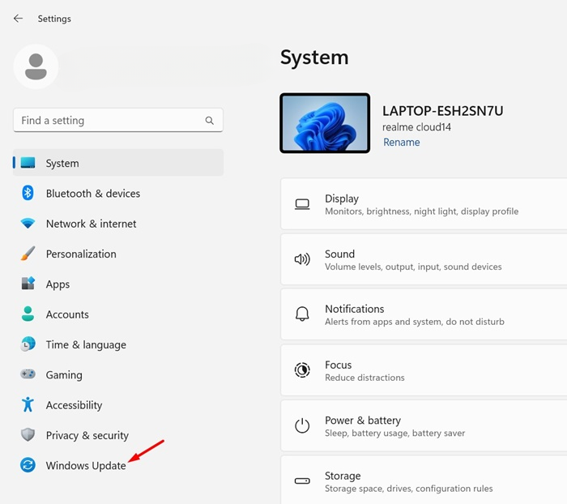
Task: Click the Focus target icon
Action: coord(302,369)
